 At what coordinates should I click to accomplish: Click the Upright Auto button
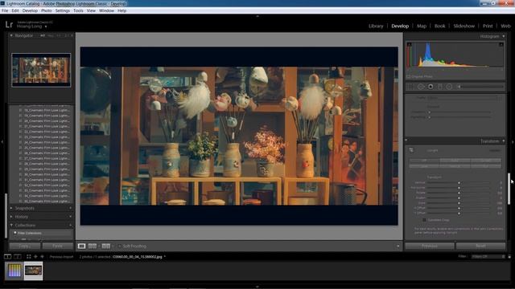pyautogui.click(x=455, y=161)
